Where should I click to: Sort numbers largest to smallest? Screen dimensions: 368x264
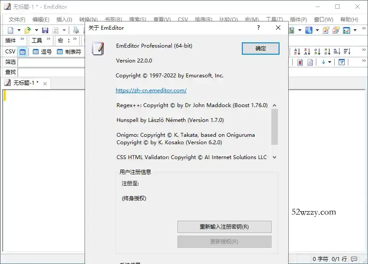[327, 51]
